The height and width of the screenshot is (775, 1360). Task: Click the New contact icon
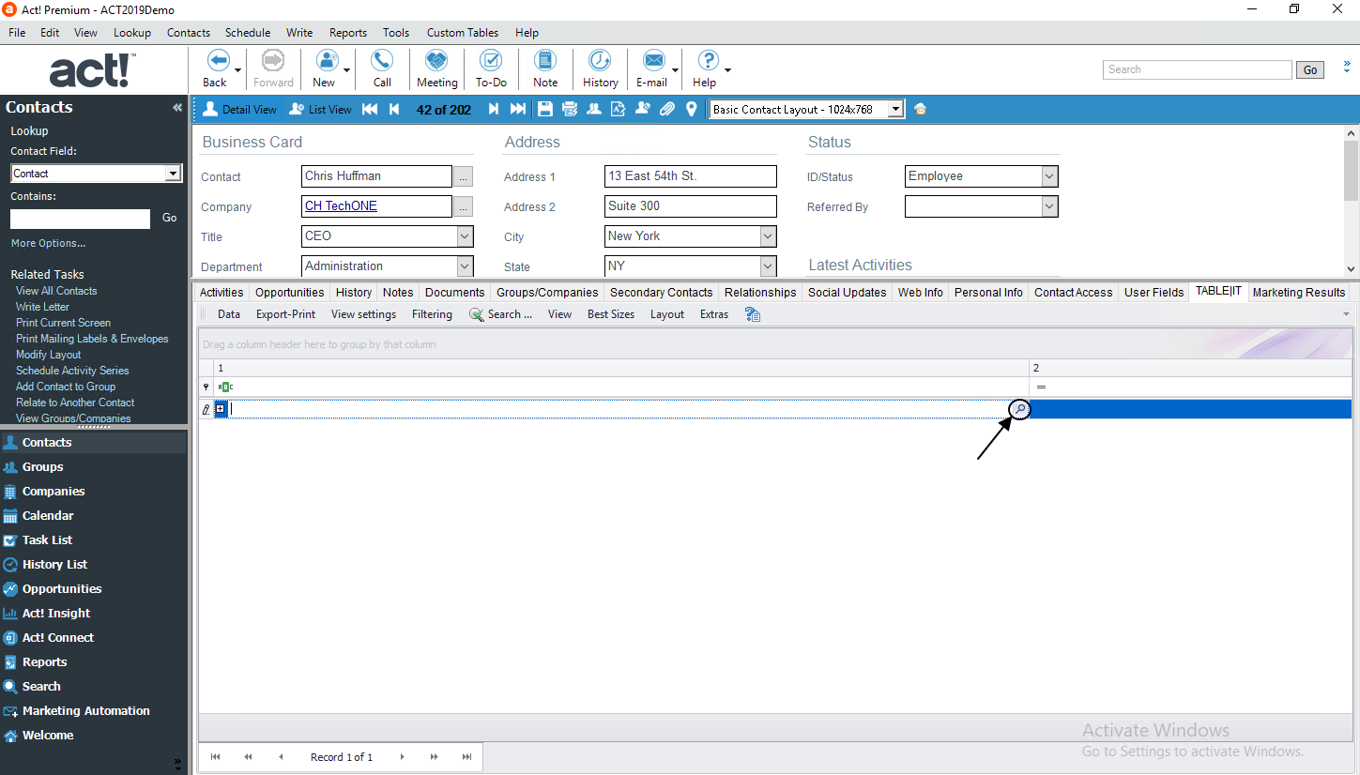tap(327, 61)
